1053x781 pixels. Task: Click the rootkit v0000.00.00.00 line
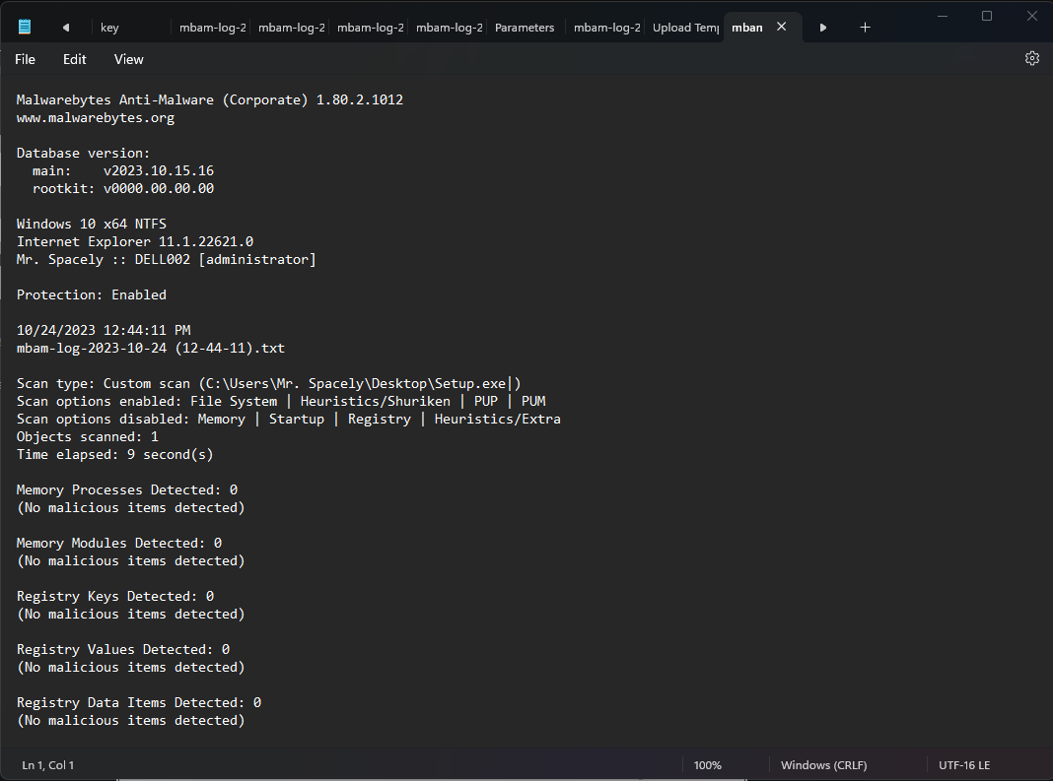pyautogui.click(x=123, y=188)
